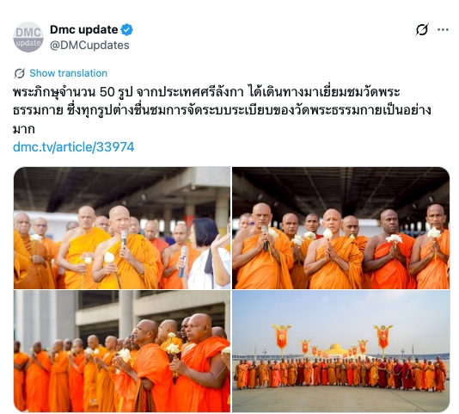Click the Thai post body text
This screenshot has width=459, height=414.
[222, 110]
